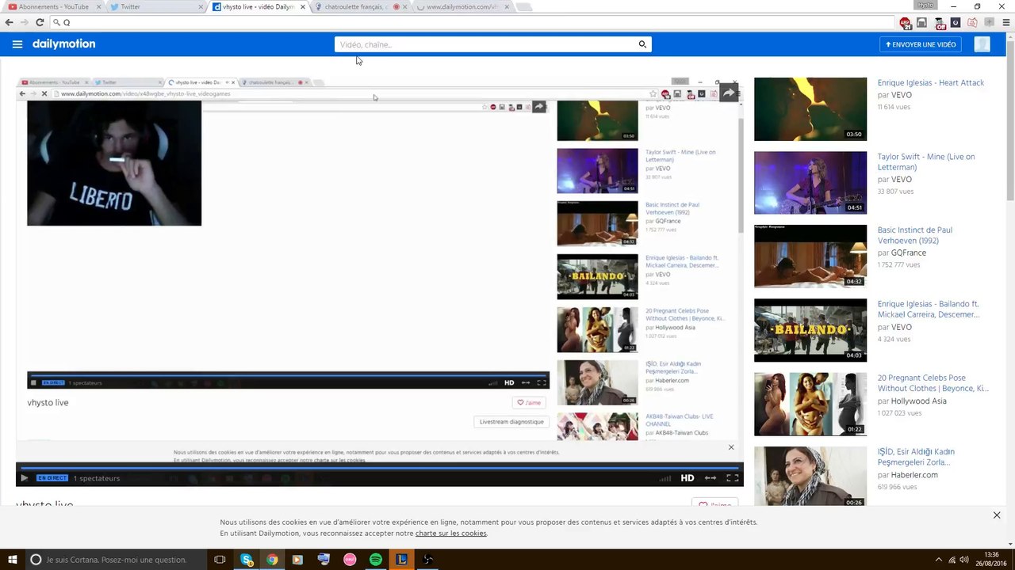This screenshot has height=570, width=1015.
Task: Click the speaker icon in the system tray
Action: 964,560
